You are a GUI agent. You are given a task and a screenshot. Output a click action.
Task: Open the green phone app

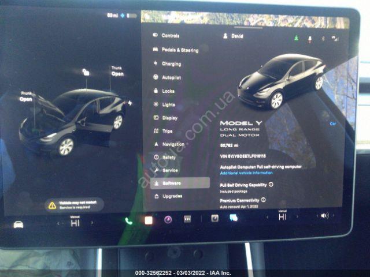(128, 221)
